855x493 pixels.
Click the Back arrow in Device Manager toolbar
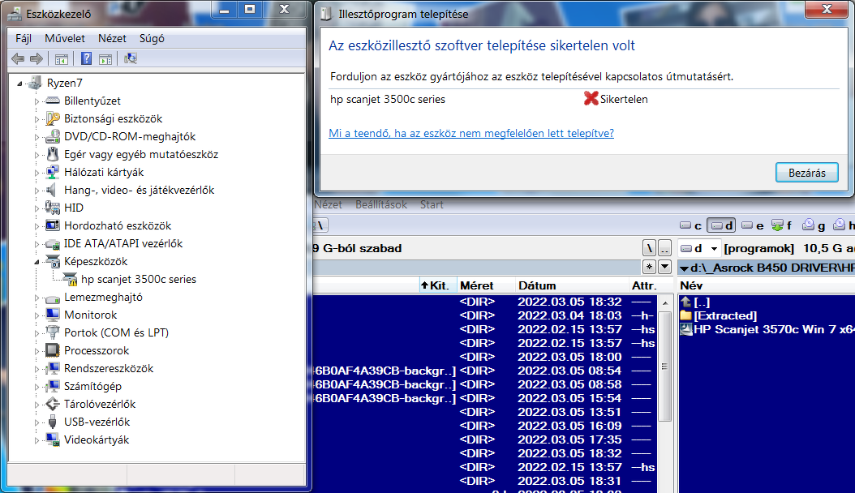coord(18,59)
